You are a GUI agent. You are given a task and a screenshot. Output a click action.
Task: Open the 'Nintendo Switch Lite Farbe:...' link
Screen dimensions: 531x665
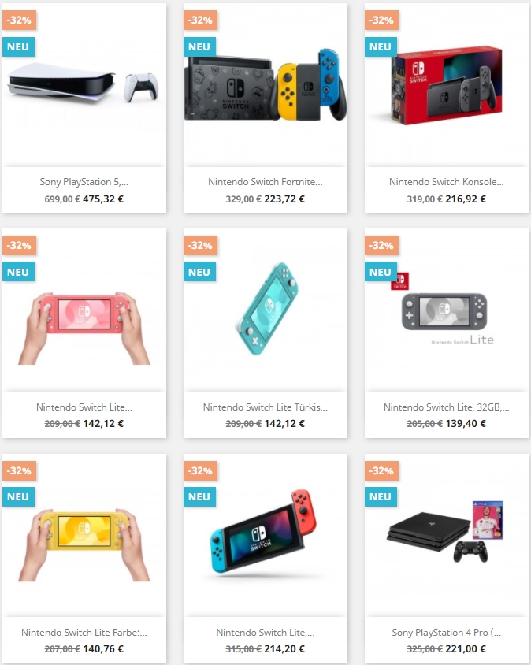(84, 633)
